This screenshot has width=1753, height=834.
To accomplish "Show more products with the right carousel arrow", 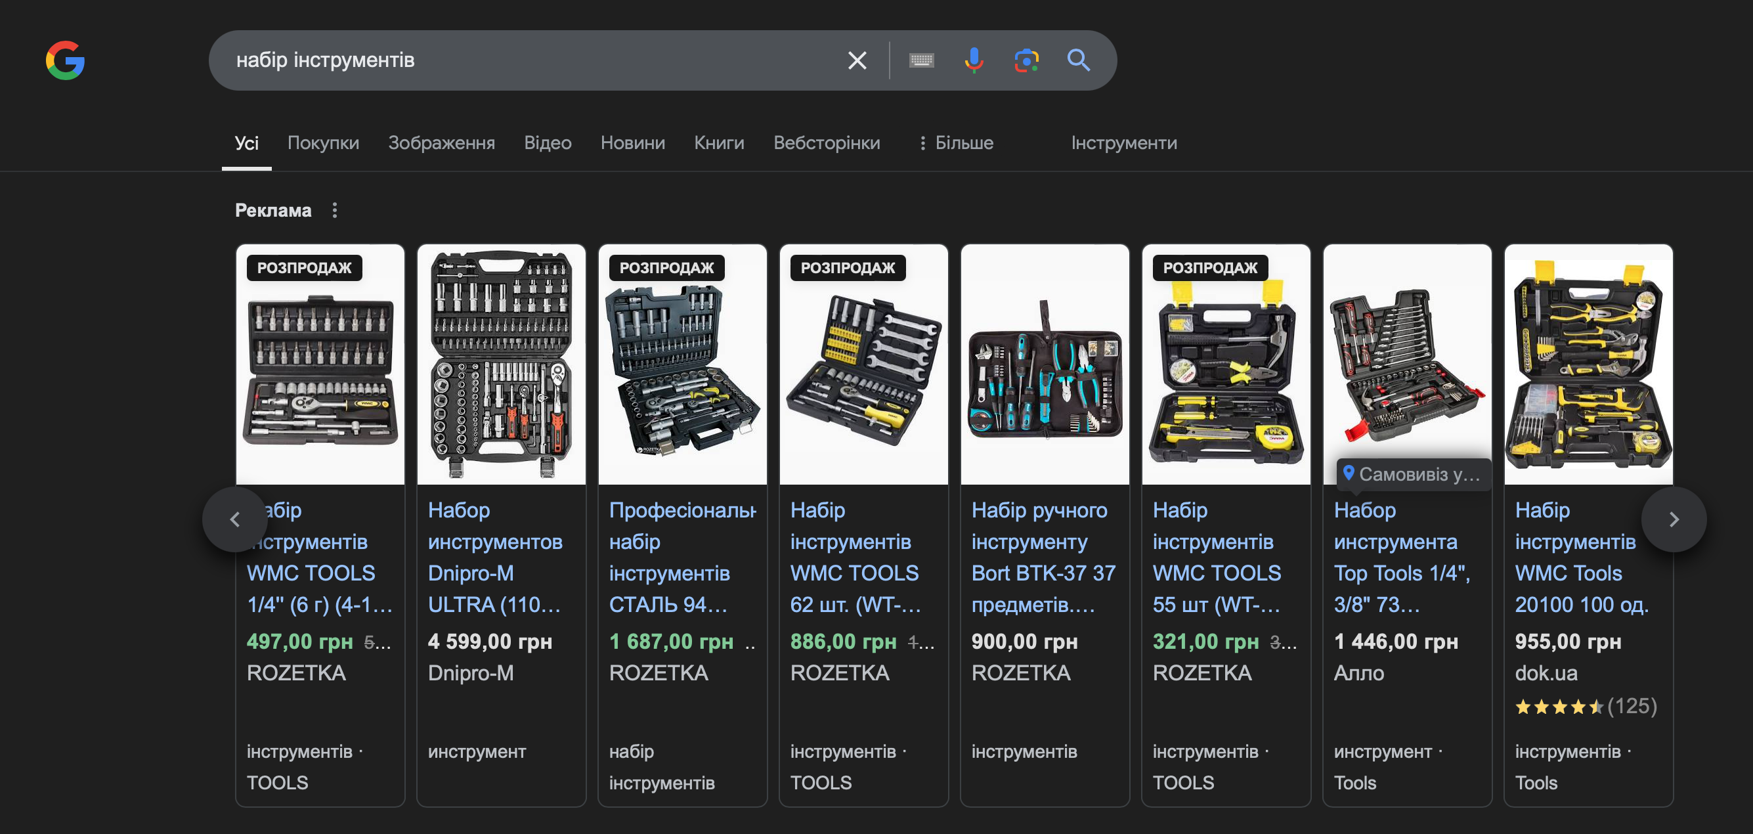I will point(1674,519).
